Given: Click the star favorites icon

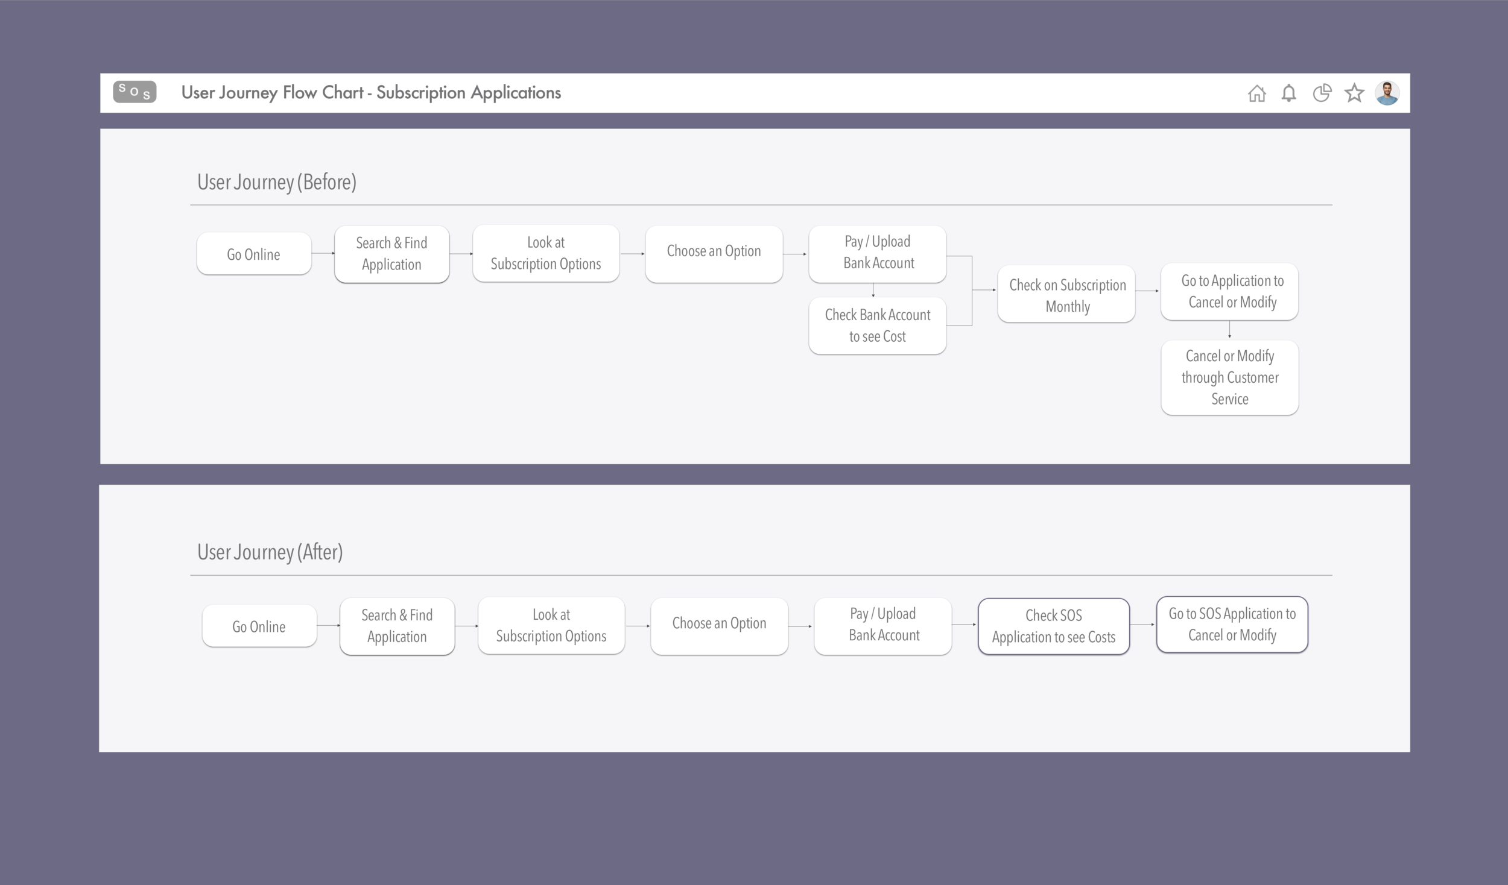Looking at the screenshot, I should click(1354, 93).
